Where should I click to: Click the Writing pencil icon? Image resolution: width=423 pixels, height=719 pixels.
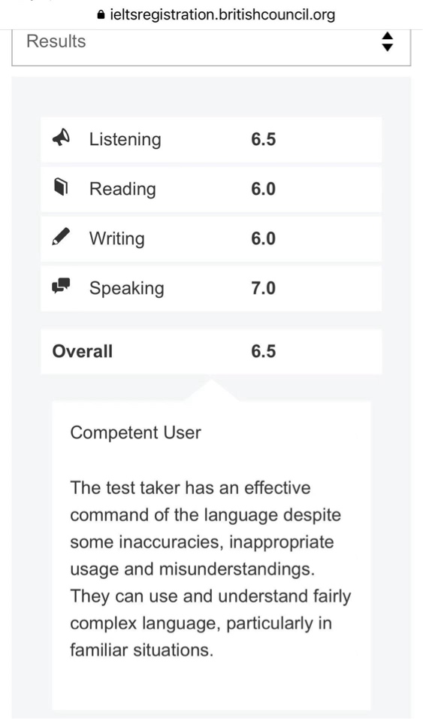click(x=61, y=238)
